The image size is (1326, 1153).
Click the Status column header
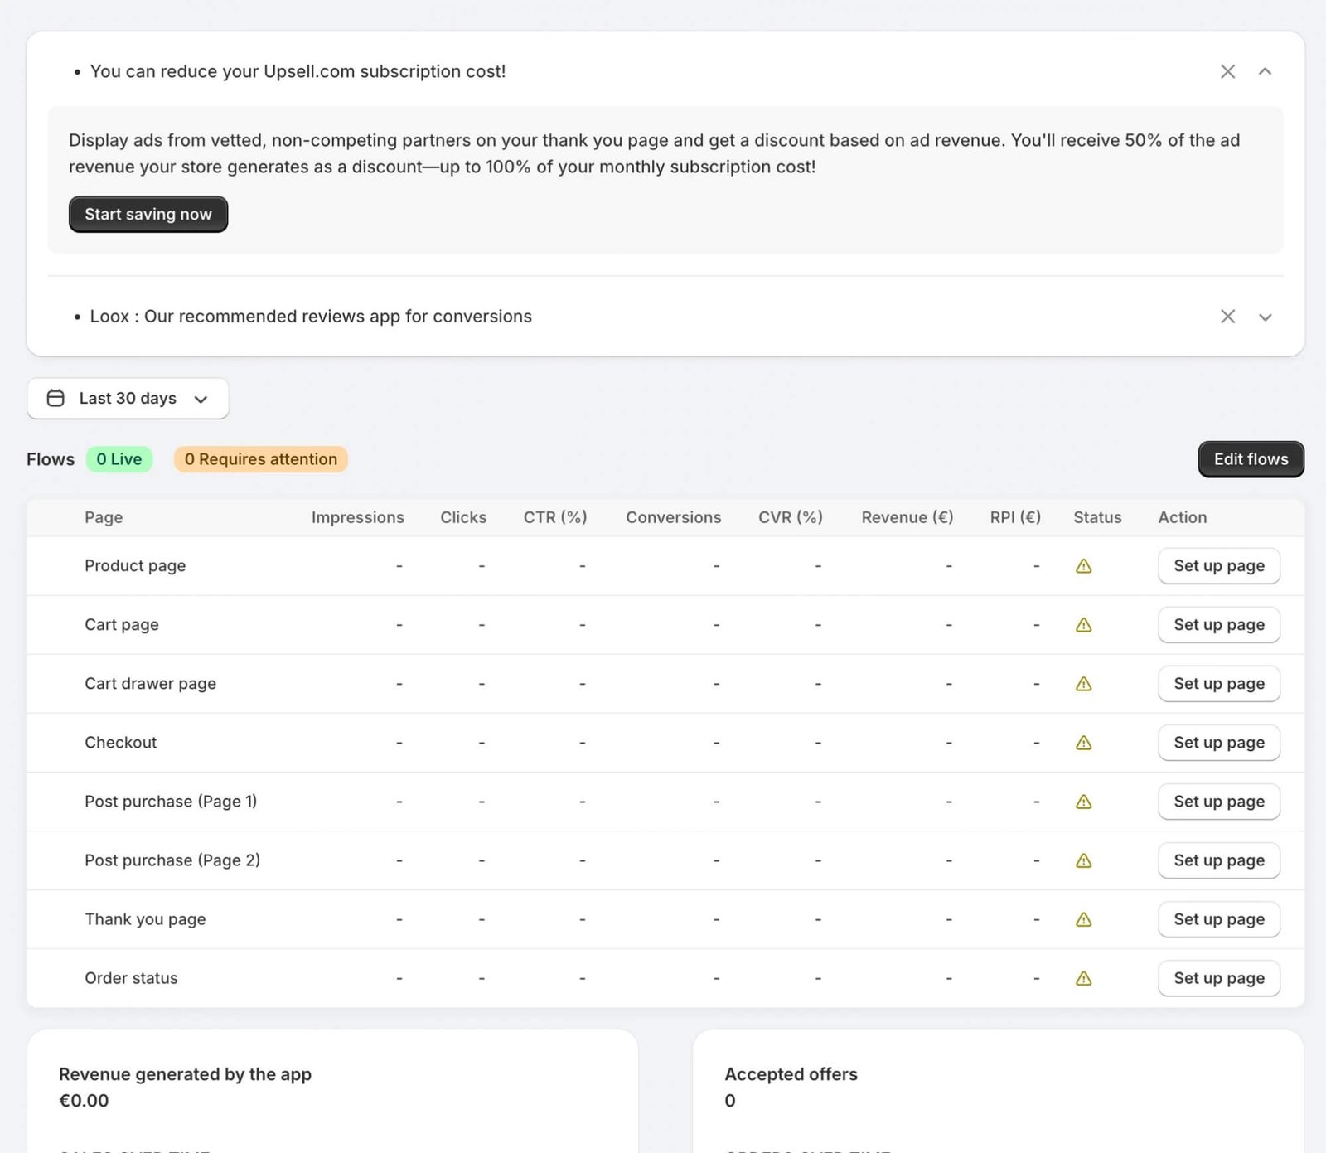click(x=1097, y=517)
